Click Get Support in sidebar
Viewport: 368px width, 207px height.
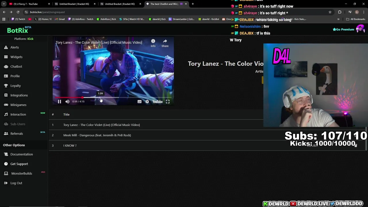click(19, 164)
